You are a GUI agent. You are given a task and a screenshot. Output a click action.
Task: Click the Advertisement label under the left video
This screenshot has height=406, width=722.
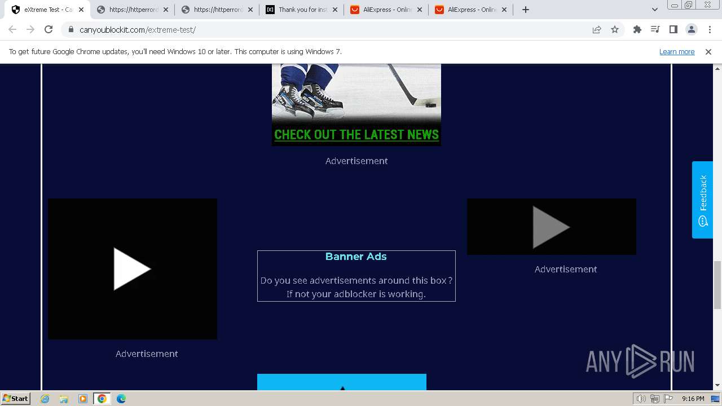147,354
